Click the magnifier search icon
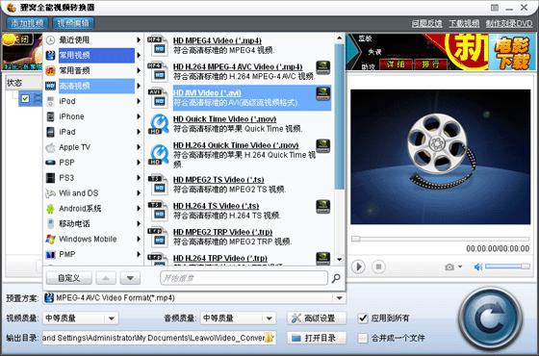The height and width of the screenshot is (356, 539). click(x=336, y=278)
